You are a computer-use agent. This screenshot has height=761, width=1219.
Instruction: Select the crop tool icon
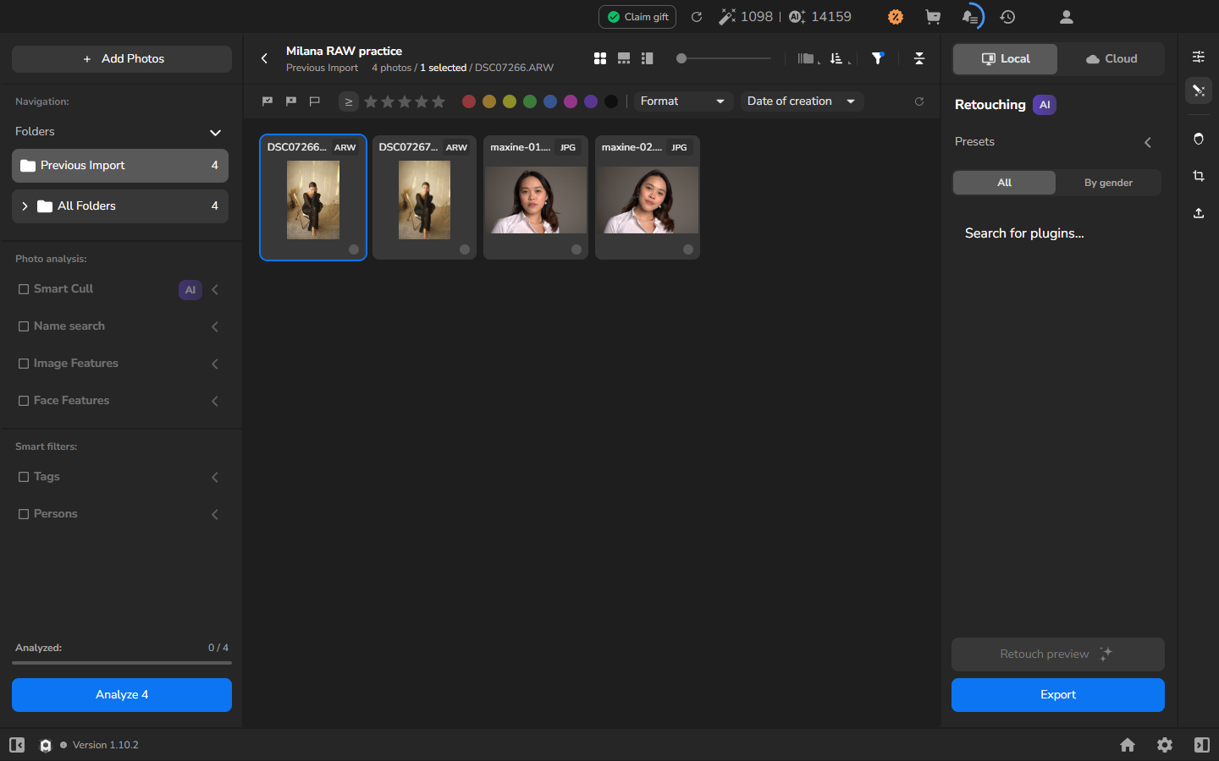pos(1199,176)
